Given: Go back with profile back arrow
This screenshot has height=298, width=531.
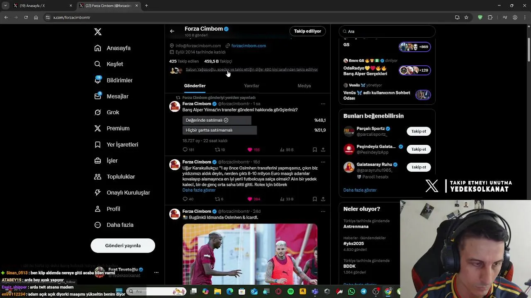Looking at the screenshot, I should [172, 31].
